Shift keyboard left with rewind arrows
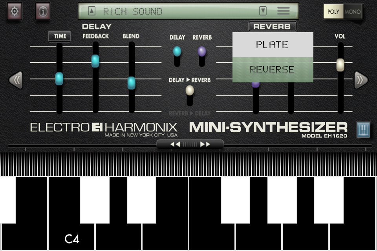 point(175,144)
